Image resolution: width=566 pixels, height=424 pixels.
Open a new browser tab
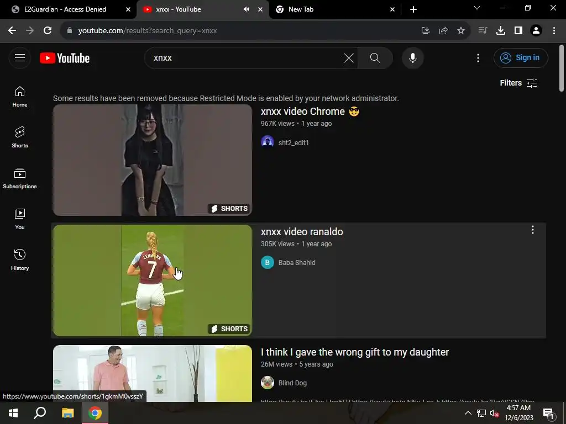click(x=413, y=9)
